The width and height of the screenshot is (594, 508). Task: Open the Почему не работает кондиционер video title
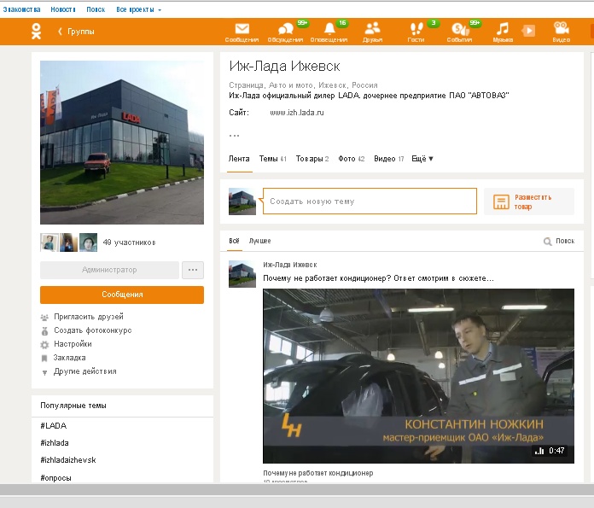pyautogui.click(x=318, y=473)
